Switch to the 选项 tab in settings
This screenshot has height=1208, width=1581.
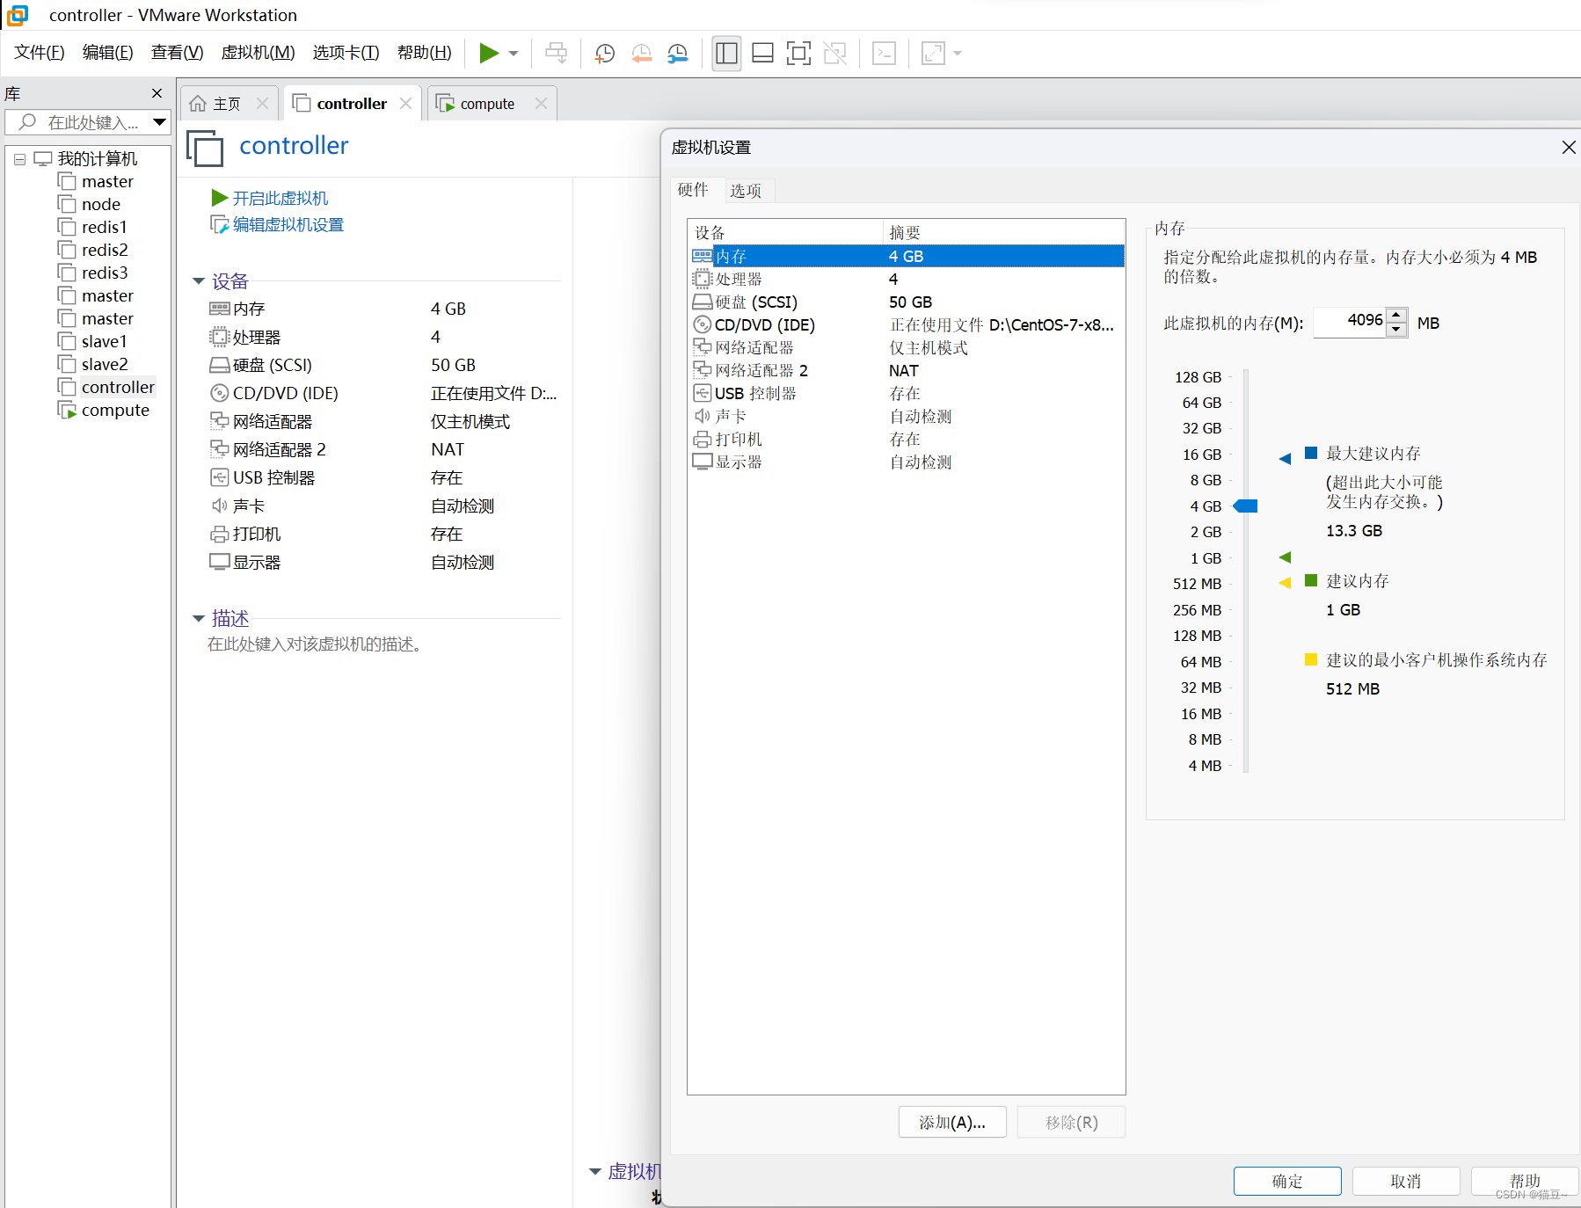747,190
